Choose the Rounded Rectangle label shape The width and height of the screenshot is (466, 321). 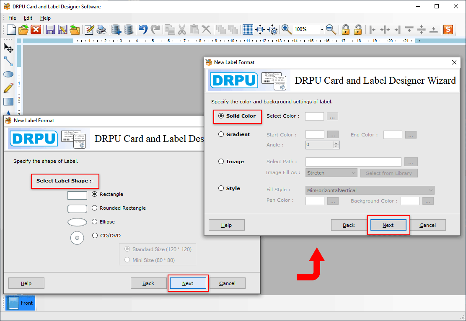pos(95,208)
